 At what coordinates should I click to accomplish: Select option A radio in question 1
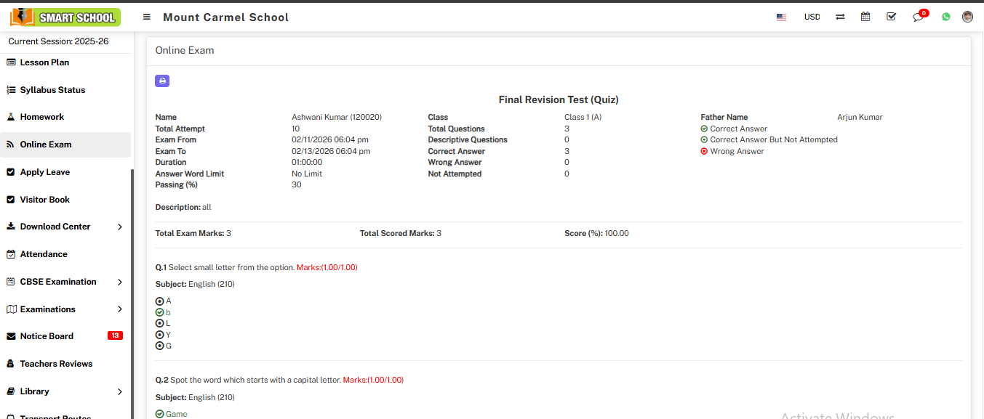pos(160,301)
